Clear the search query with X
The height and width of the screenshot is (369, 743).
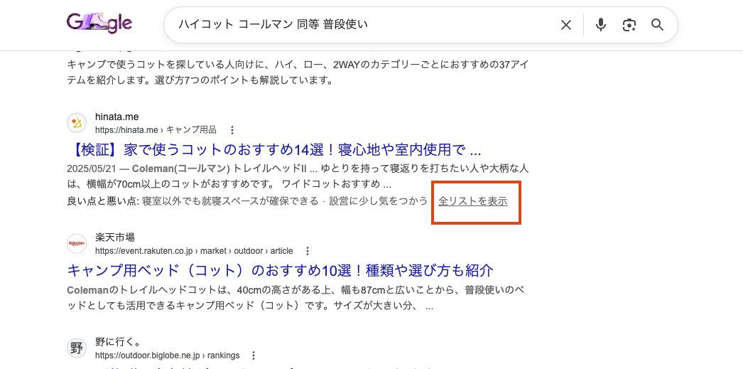click(x=566, y=26)
